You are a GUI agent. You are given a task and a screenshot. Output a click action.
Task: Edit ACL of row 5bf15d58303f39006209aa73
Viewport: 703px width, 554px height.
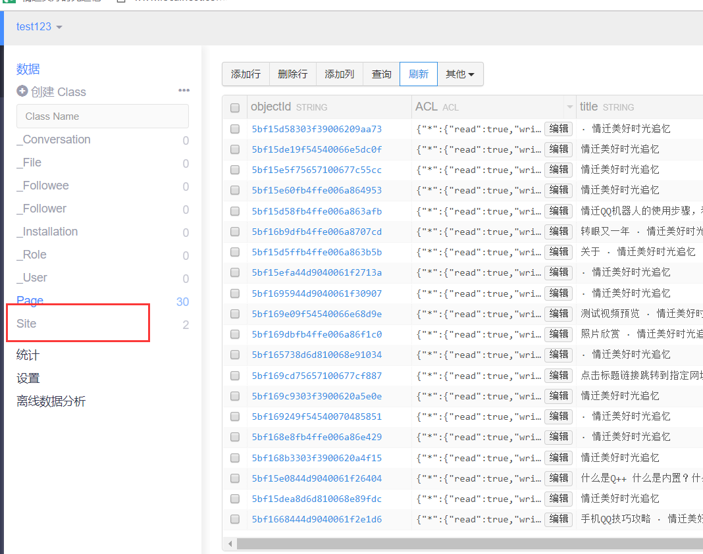559,129
